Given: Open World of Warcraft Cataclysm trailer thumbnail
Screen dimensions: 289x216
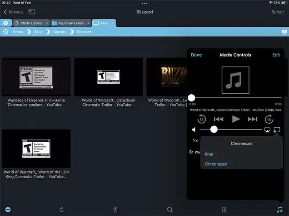Looking at the screenshot, I should pos(108,77).
